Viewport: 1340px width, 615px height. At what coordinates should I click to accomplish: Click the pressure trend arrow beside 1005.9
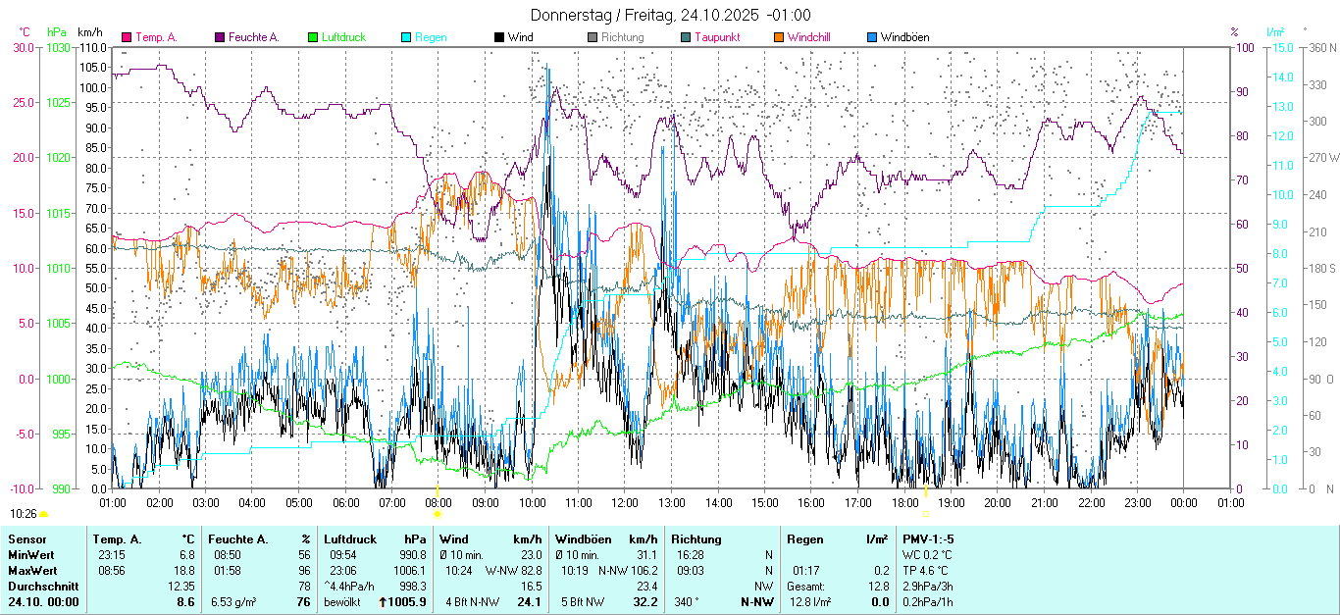[383, 601]
